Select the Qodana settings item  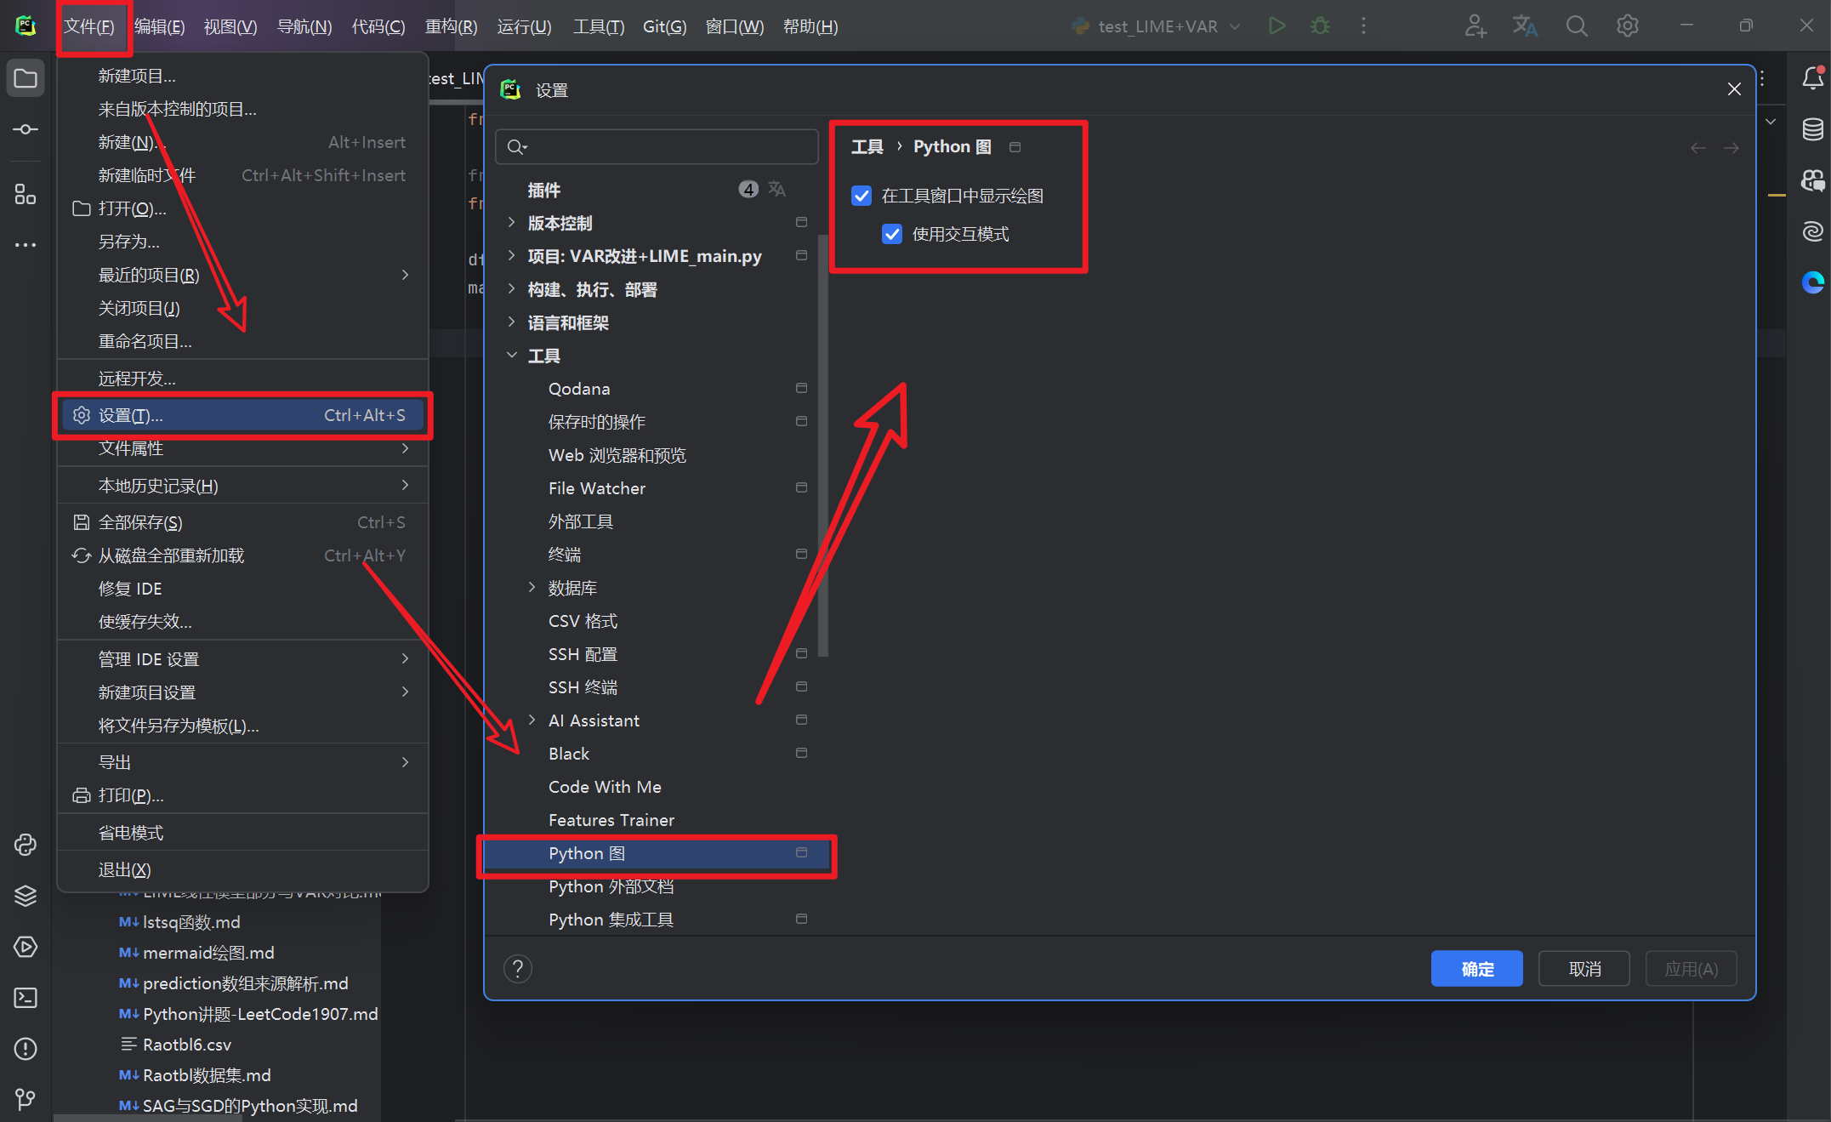tap(657, 389)
